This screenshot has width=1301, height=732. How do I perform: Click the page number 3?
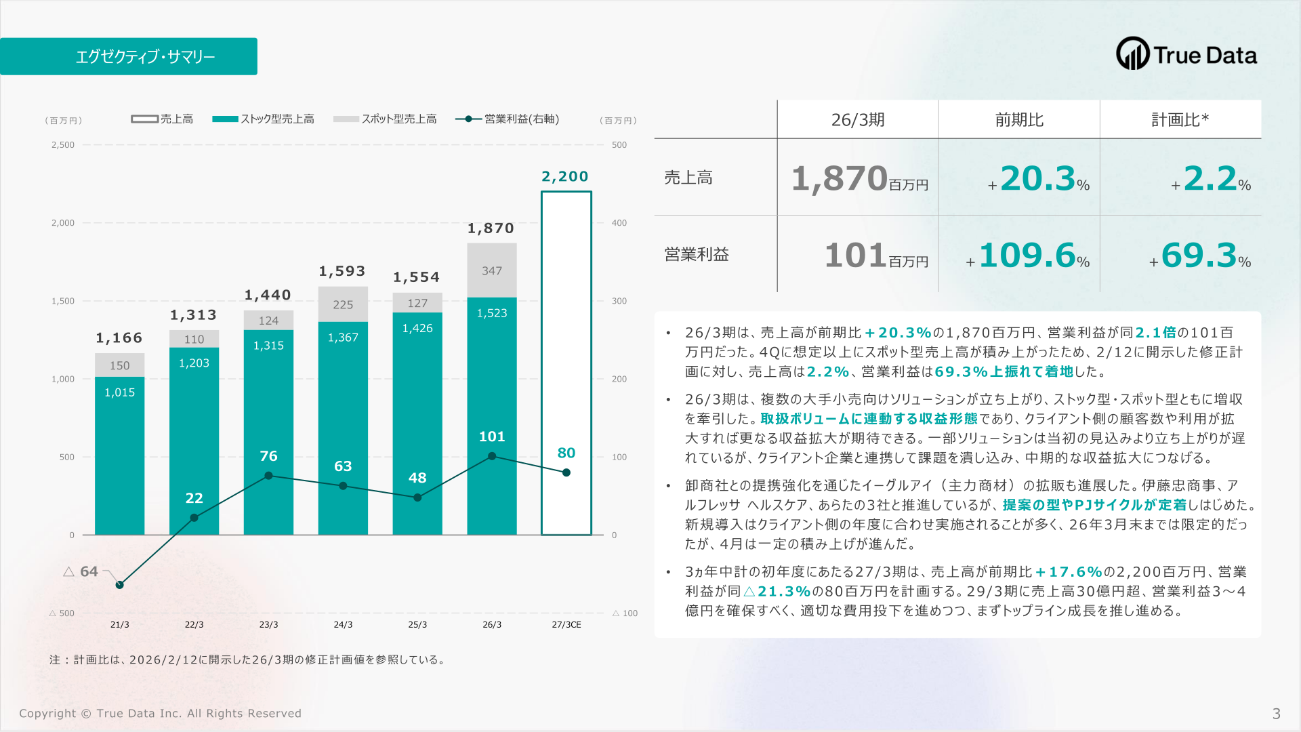(1277, 714)
